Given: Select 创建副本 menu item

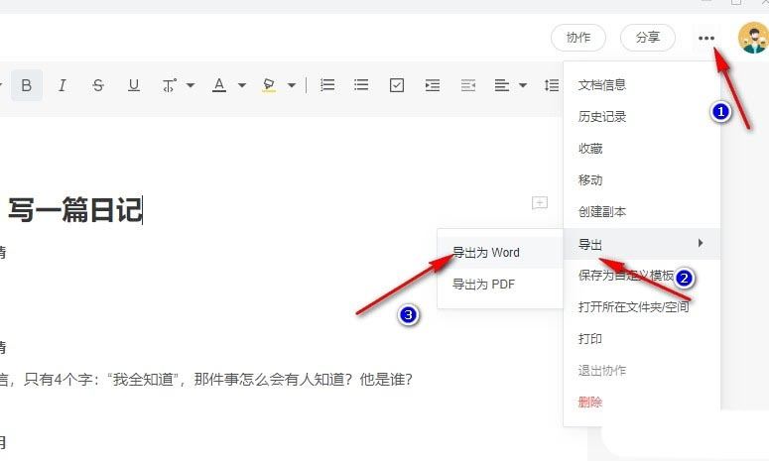Looking at the screenshot, I should (642, 212).
